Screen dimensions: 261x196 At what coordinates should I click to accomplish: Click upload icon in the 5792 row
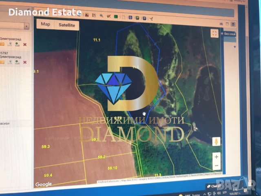[x=10, y=62]
